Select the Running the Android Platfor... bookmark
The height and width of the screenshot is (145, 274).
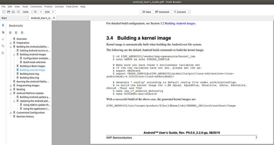point(33,82)
